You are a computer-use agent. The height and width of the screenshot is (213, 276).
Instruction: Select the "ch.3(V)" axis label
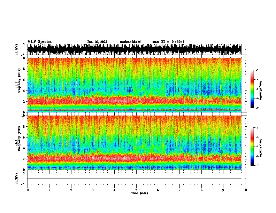16,179
